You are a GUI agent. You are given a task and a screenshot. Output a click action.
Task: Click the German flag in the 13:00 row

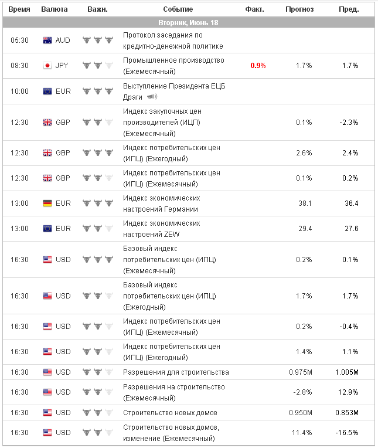[x=48, y=203]
